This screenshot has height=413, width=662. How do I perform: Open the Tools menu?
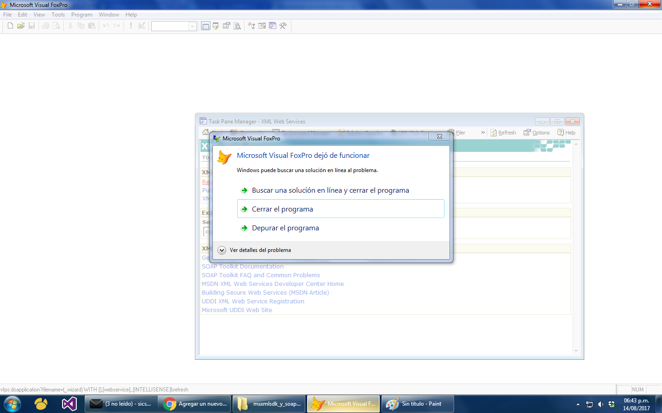click(58, 15)
